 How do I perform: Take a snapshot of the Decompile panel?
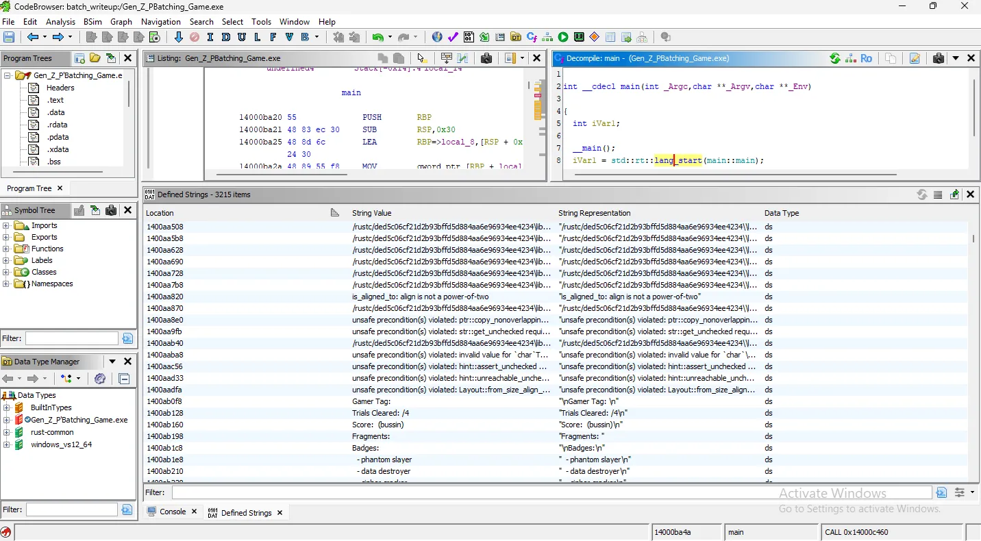point(939,58)
